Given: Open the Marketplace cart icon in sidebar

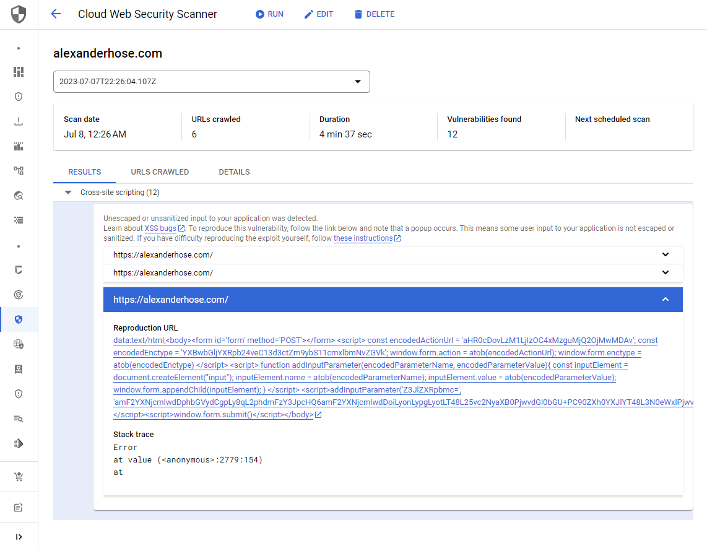Looking at the screenshot, I should tap(19, 477).
